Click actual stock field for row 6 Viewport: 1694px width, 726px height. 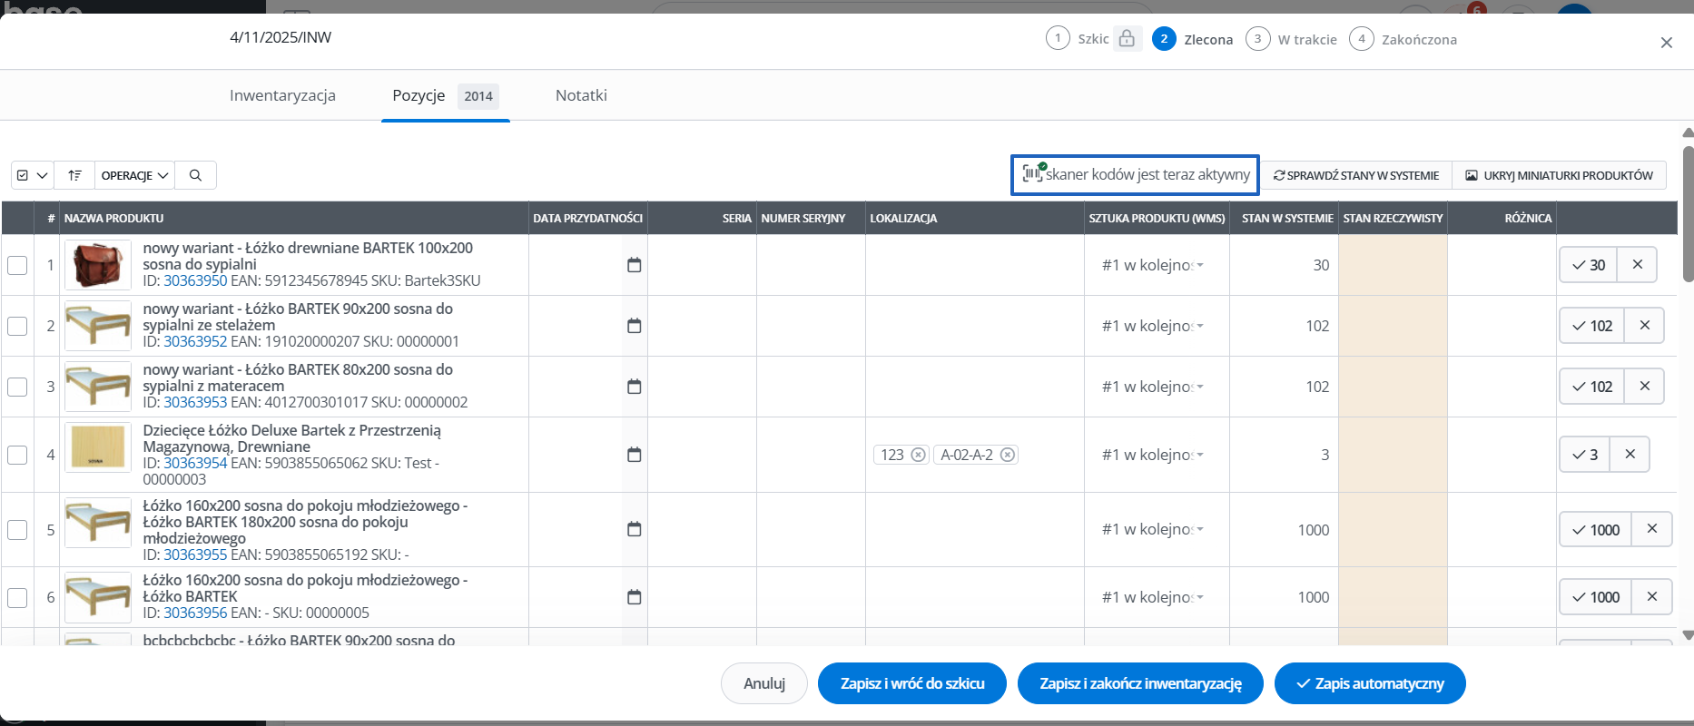point(1392,597)
